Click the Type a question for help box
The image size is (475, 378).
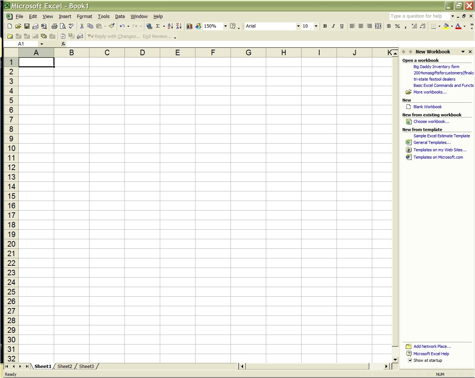420,16
